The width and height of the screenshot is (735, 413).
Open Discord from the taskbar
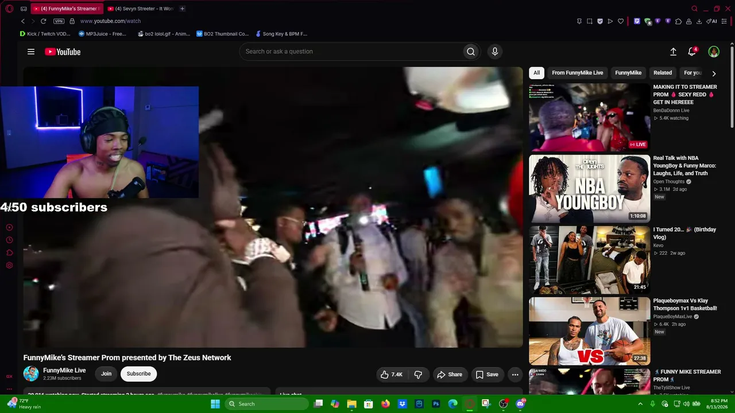[x=520, y=404]
